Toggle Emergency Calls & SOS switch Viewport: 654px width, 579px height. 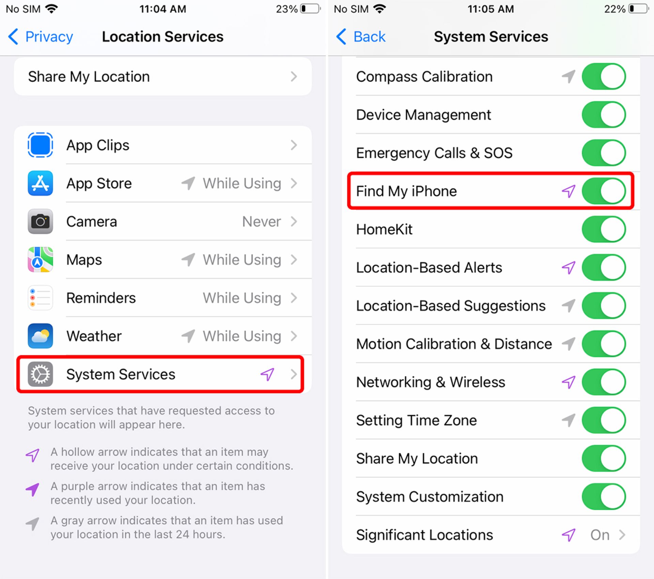604,153
